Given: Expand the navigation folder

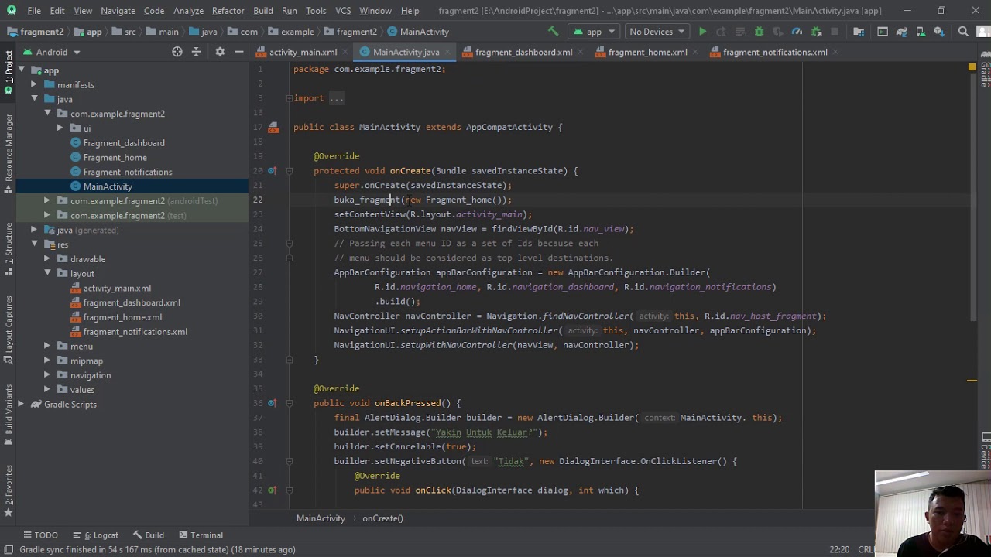Looking at the screenshot, I should [x=47, y=375].
